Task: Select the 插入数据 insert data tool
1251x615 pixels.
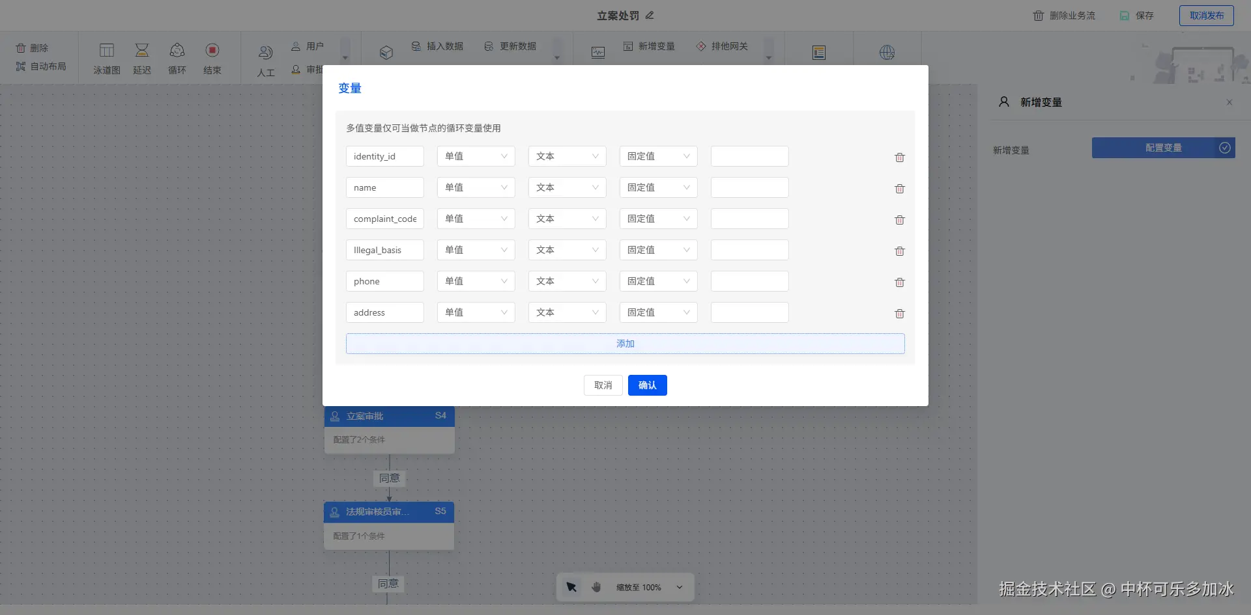Action: (x=437, y=46)
